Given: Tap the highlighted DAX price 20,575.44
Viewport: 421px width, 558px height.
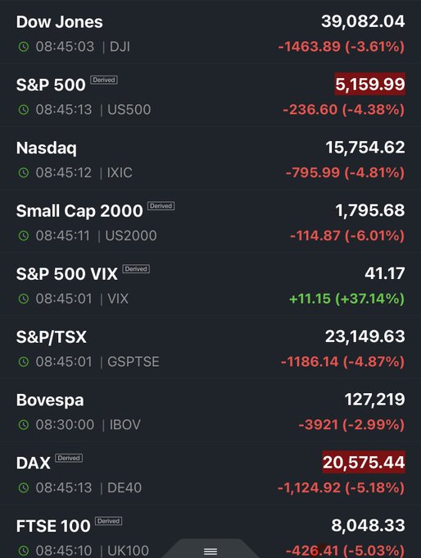Looking at the screenshot, I should [364, 462].
